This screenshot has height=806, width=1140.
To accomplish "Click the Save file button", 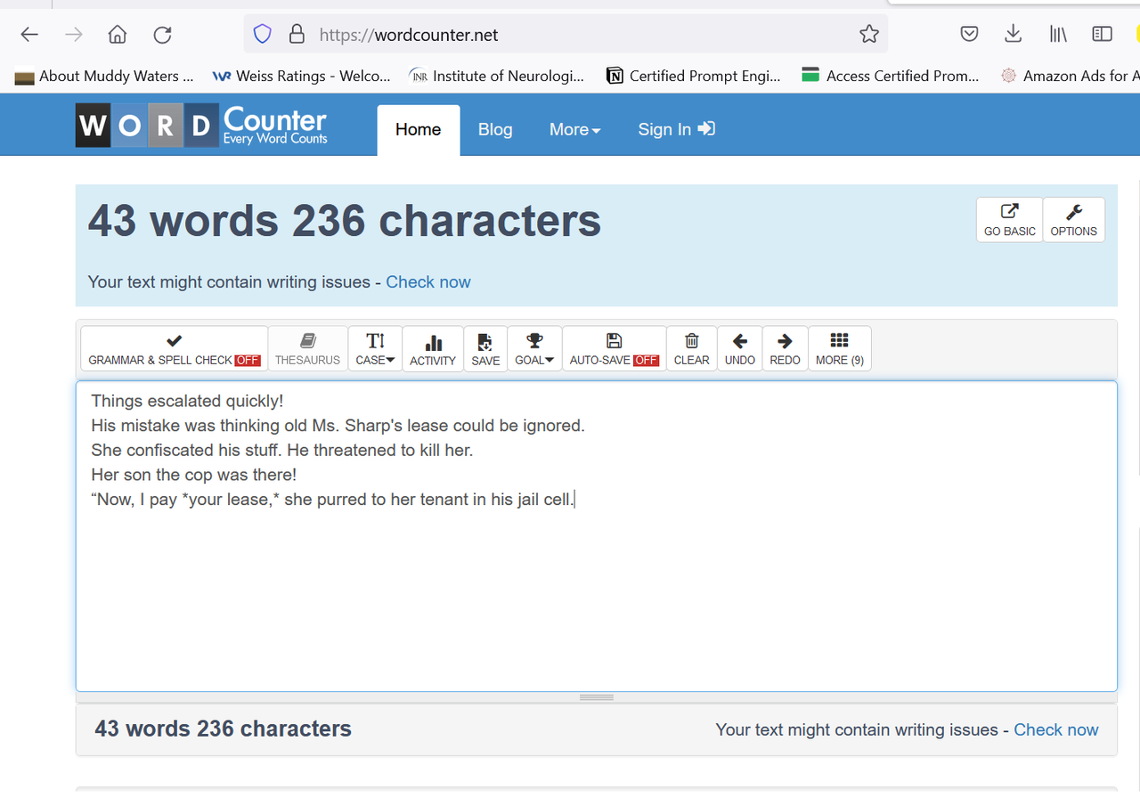I will point(485,348).
